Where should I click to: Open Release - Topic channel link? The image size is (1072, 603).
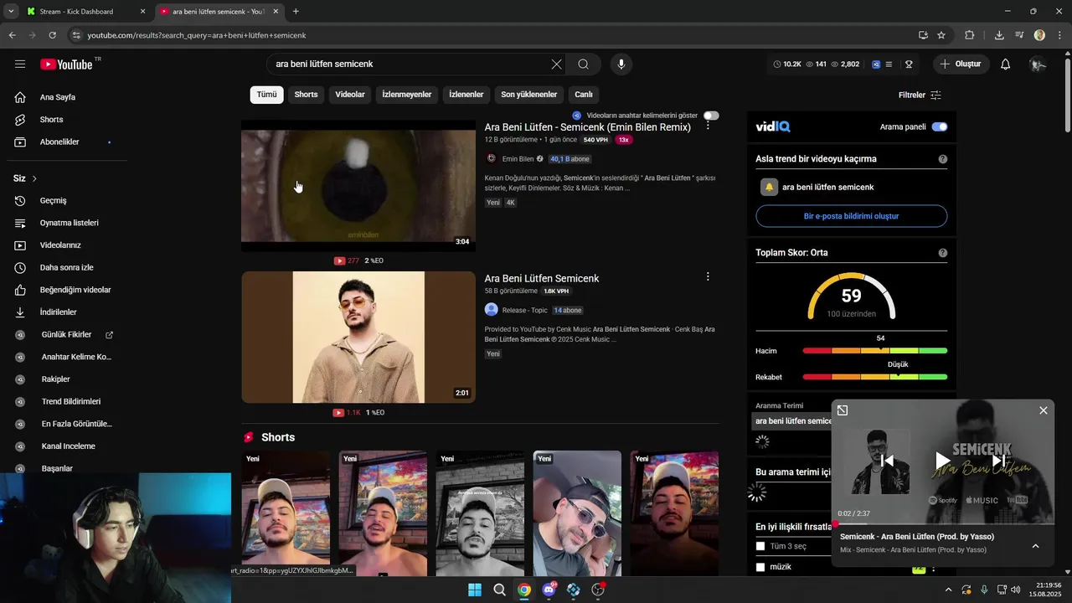pyautogui.click(x=524, y=311)
